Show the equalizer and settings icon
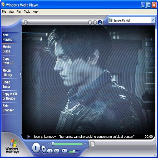 95,22
